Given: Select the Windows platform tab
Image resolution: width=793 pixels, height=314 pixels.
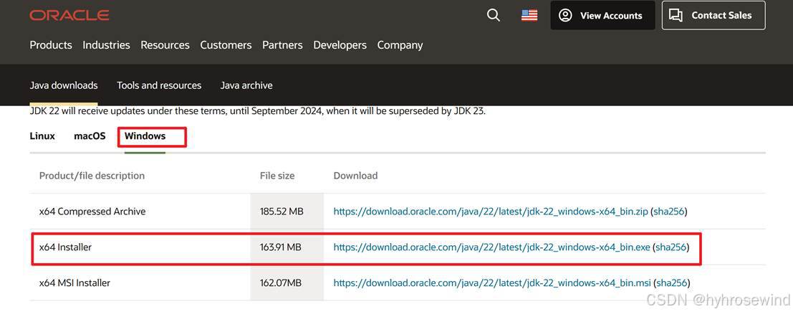Looking at the screenshot, I should 145,135.
